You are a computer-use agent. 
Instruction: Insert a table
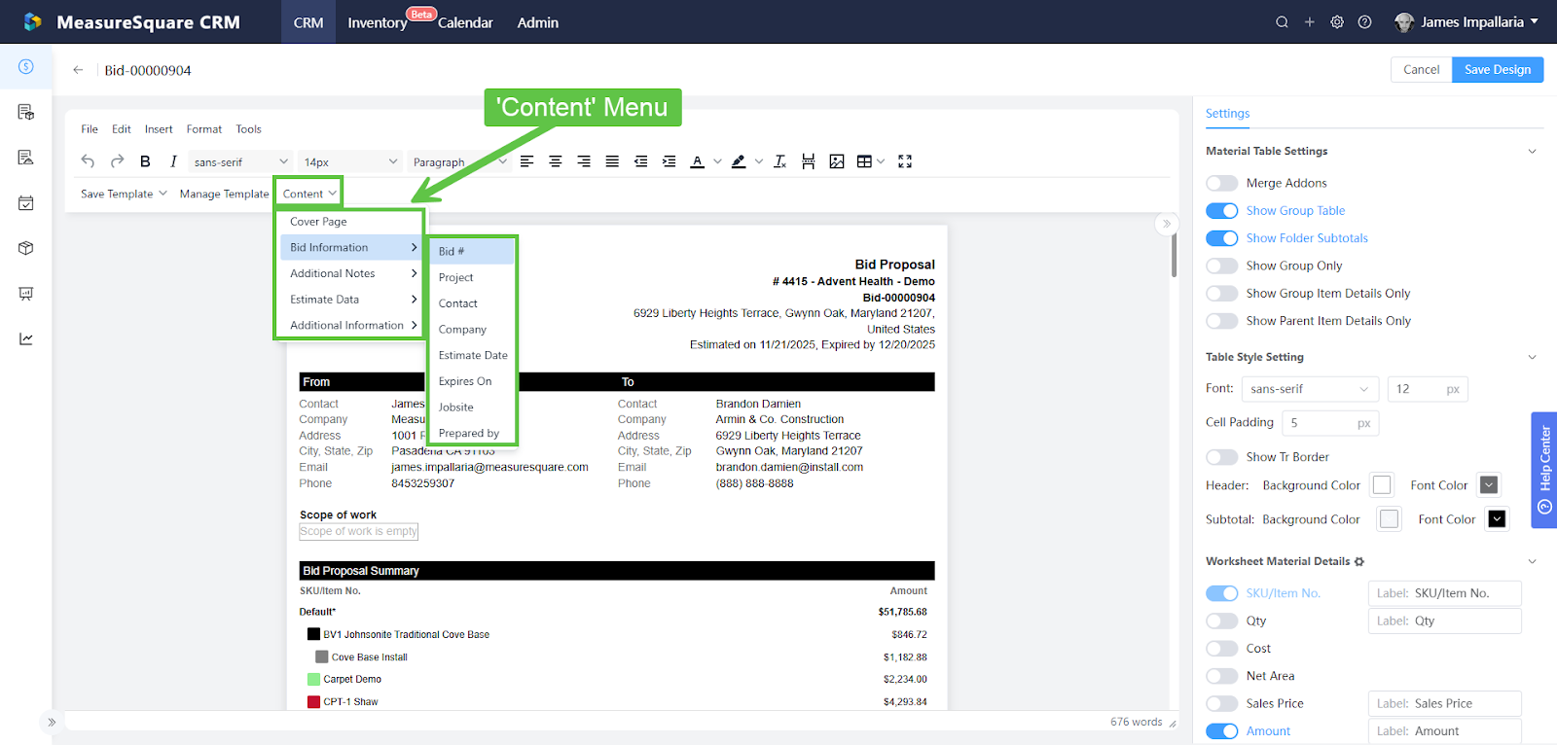click(864, 161)
